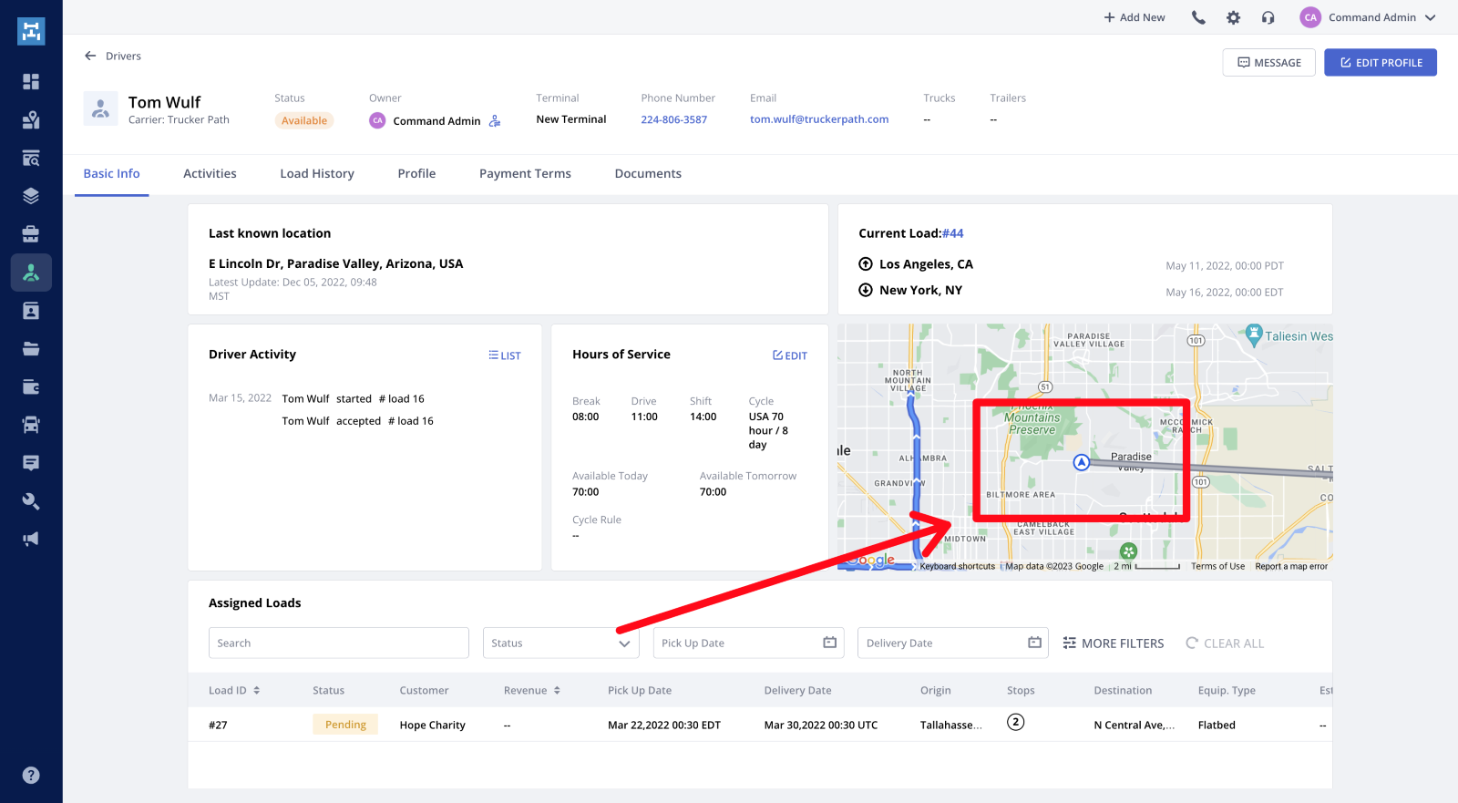
Task: Click the EDIT PROFILE button
Action: pyautogui.click(x=1380, y=62)
